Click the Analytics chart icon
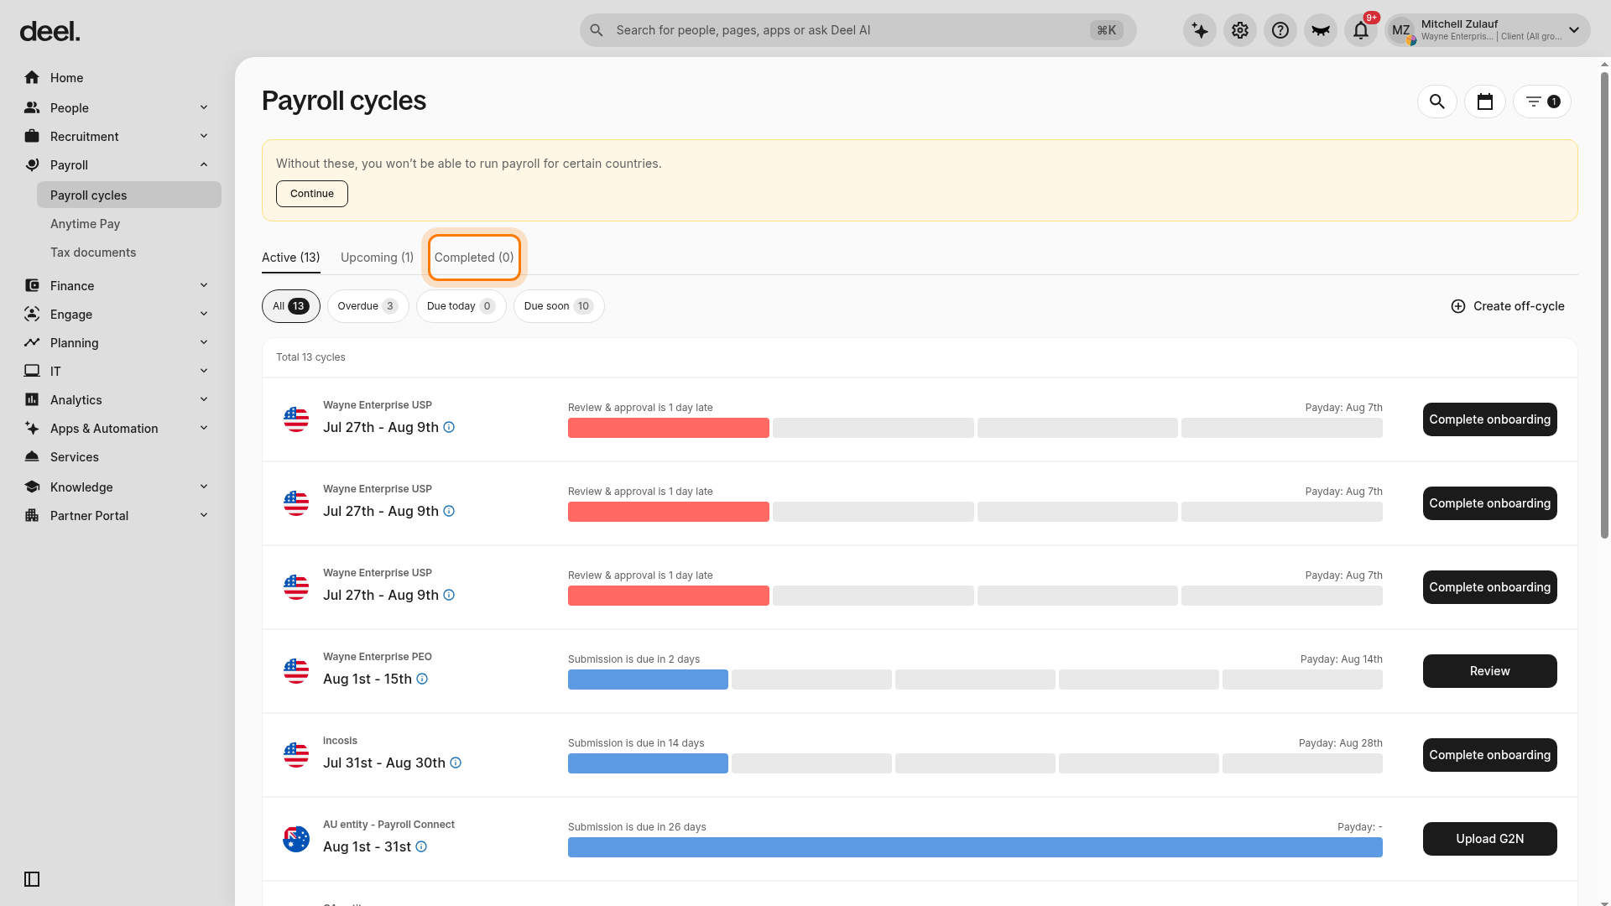Image resolution: width=1611 pixels, height=906 pixels. [32, 400]
